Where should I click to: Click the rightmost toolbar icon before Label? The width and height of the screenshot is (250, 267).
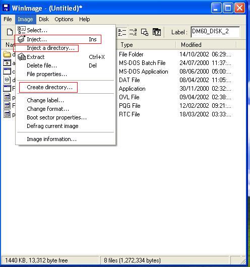pos(157,32)
